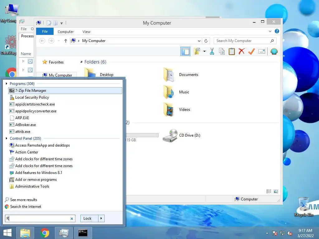Open the recent locations dropdown arrow
The width and height of the screenshot is (319, 239).
(x=59, y=41)
